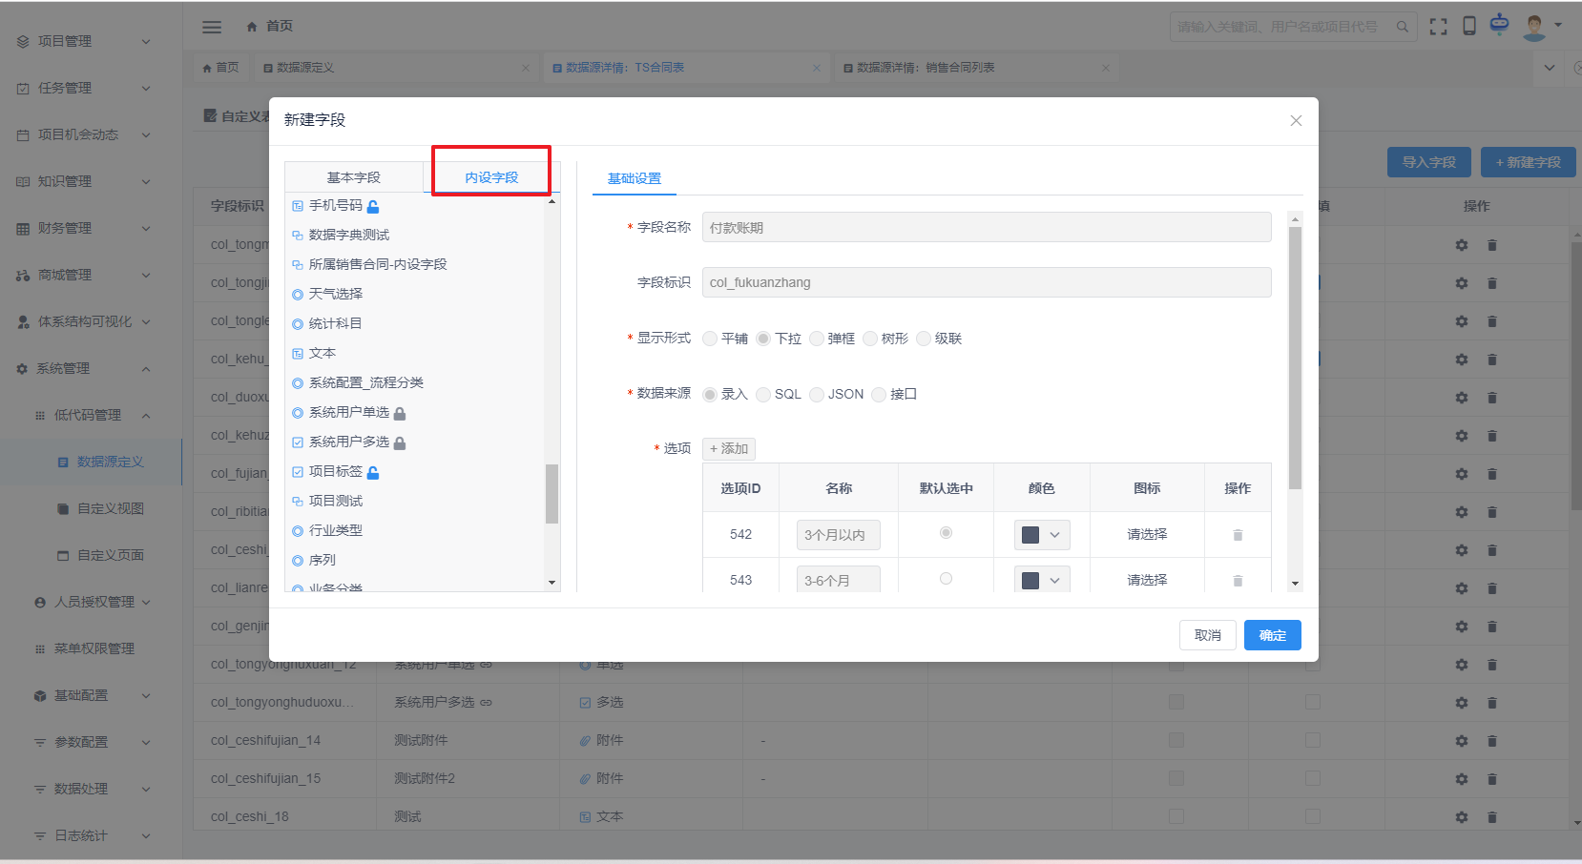
Task: Enter fullscreen with the header expand icon
Action: (x=1438, y=27)
